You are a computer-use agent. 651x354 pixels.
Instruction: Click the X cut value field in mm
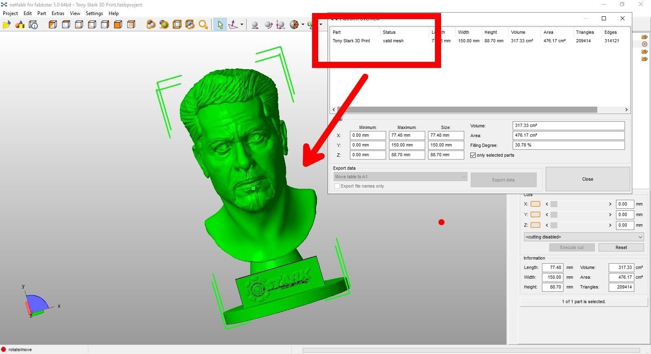coord(625,204)
